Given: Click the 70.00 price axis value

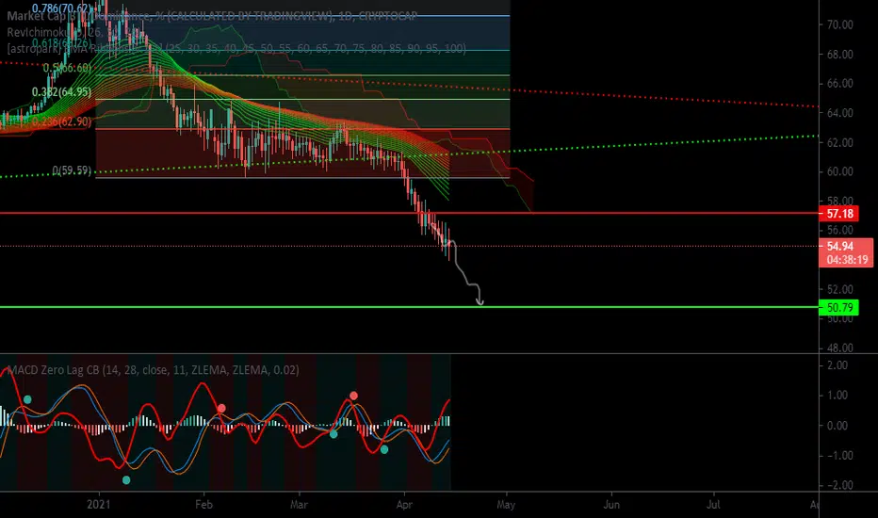Looking at the screenshot, I should 840,24.
